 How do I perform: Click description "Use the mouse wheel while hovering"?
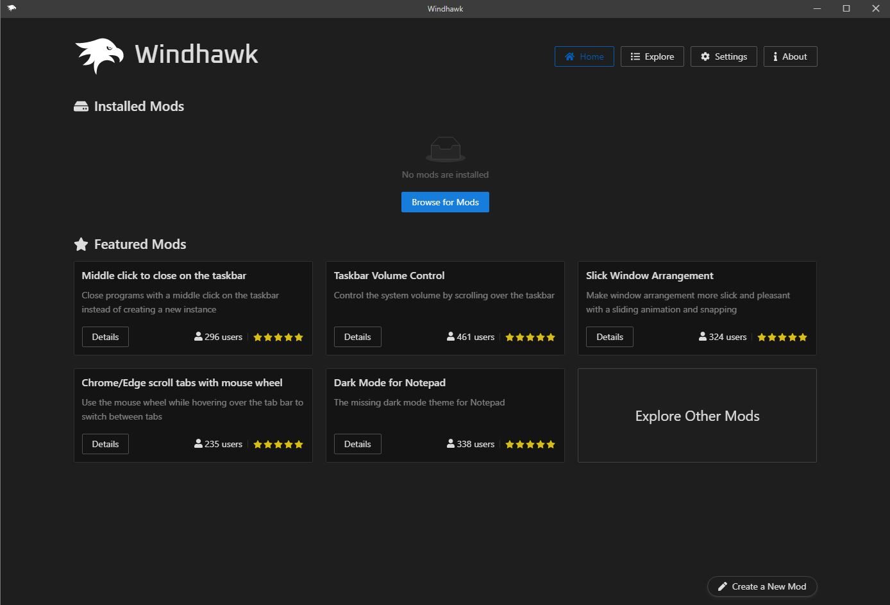click(x=192, y=409)
